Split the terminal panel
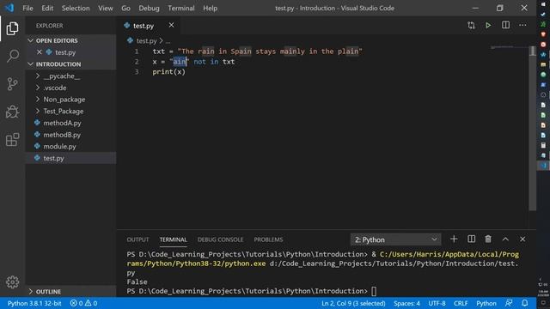 click(471, 239)
